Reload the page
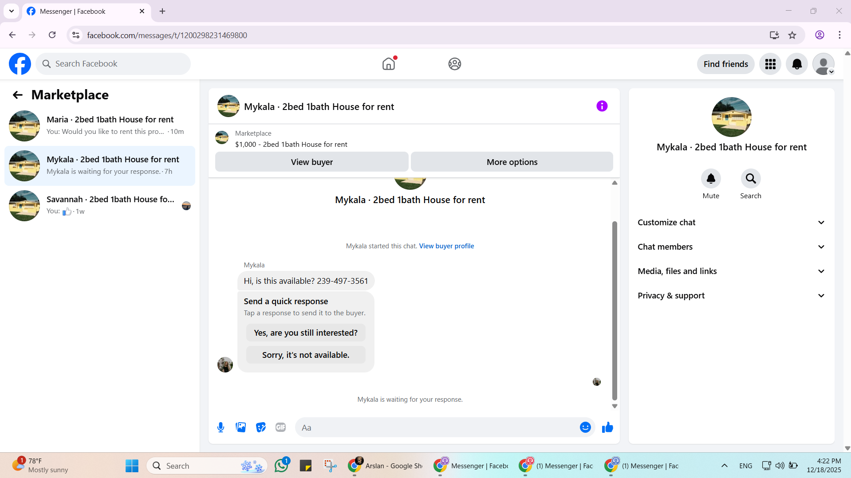This screenshot has height=478, width=851. click(x=52, y=35)
